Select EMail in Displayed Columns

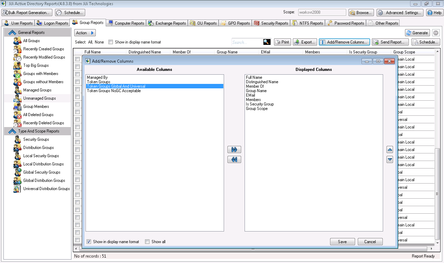(x=314, y=95)
